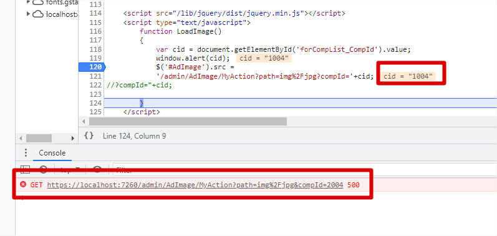Image resolution: width=497 pixels, height=236 pixels.
Task: Click the getElementById line on line 118
Action: [x=283, y=49]
